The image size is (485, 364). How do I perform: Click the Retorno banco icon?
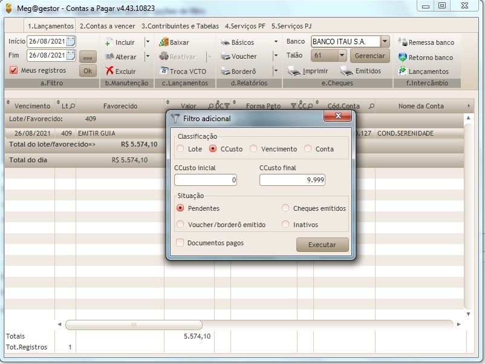click(403, 57)
